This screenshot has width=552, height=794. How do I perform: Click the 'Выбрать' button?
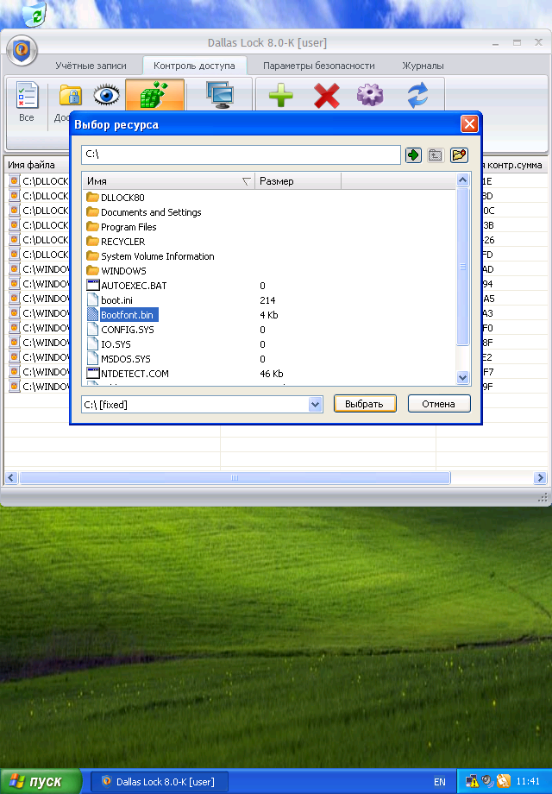coord(365,404)
